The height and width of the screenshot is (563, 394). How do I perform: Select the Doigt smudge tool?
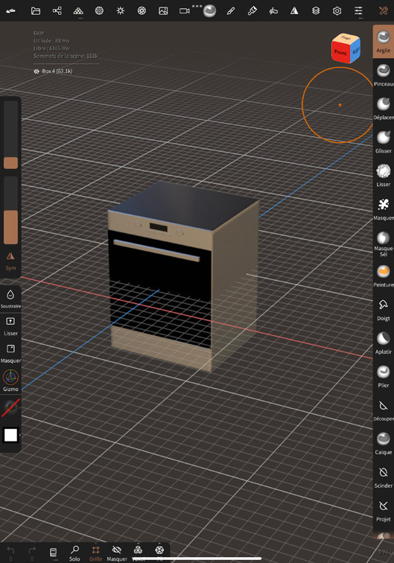384,309
